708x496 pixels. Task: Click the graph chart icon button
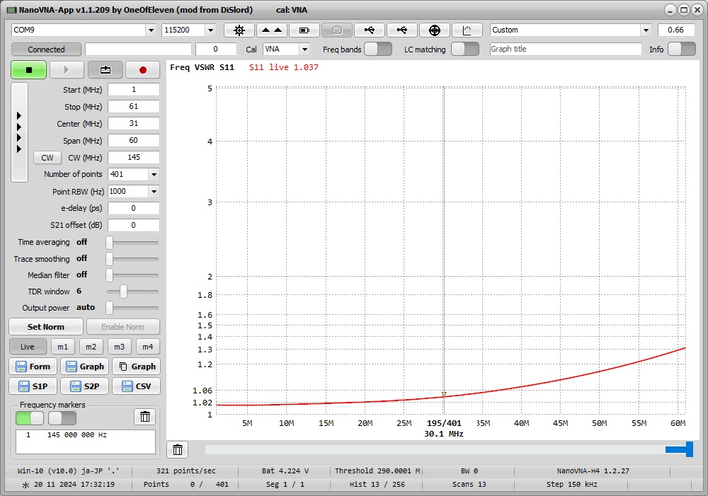click(x=467, y=30)
